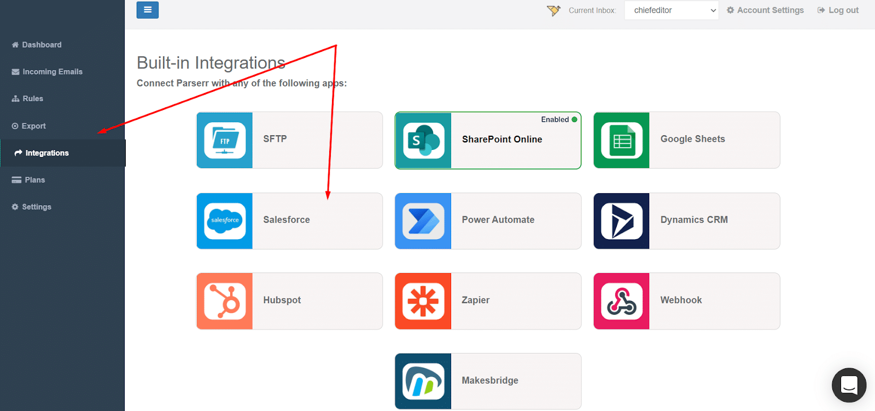Click the Salesforce cloud icon

pyautogui.click(x=225, y=221)
